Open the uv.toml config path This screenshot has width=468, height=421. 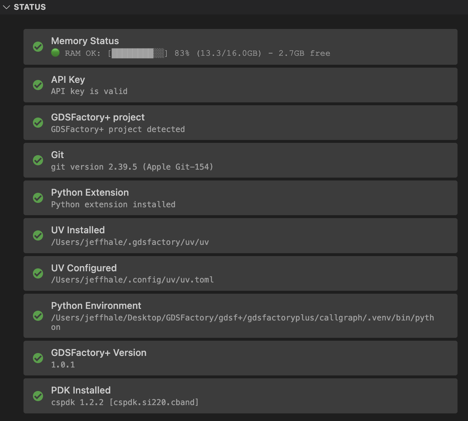(132, 280)
